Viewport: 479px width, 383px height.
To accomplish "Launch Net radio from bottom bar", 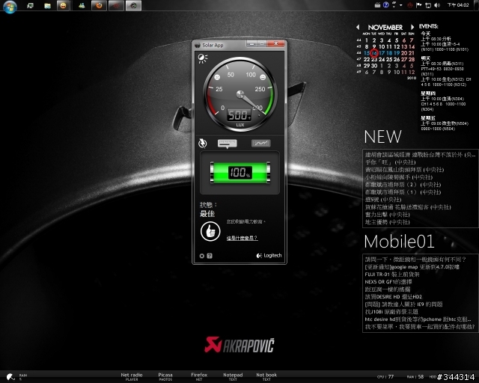I will [x=132, y=376].
